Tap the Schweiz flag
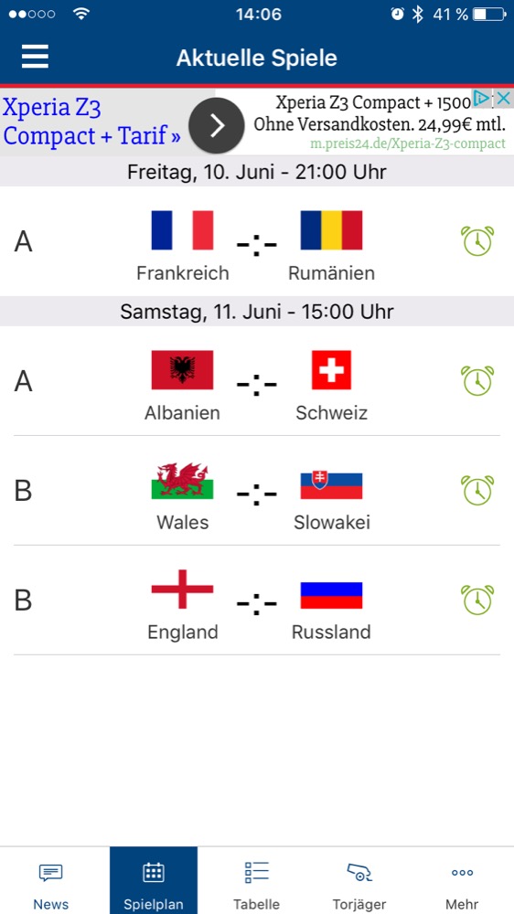Screen dimensions: 514x914 [331, 370]
